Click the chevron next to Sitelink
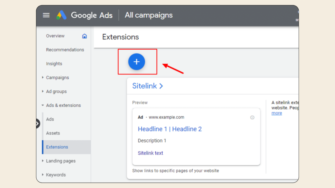 click(x=161, y=86)
